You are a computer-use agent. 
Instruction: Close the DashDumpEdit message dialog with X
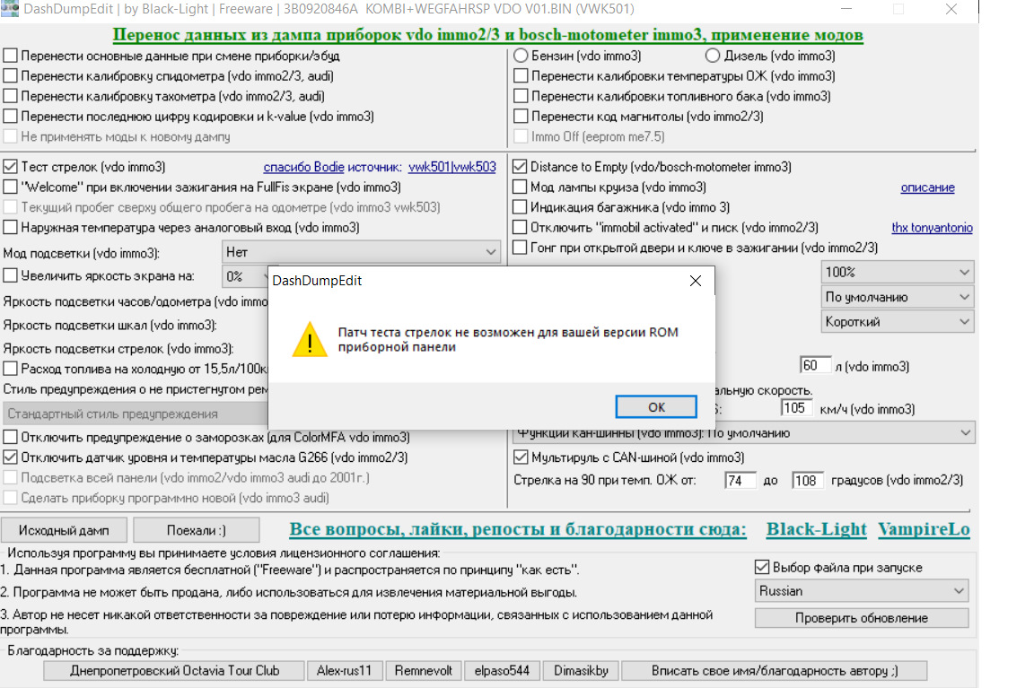695,281
